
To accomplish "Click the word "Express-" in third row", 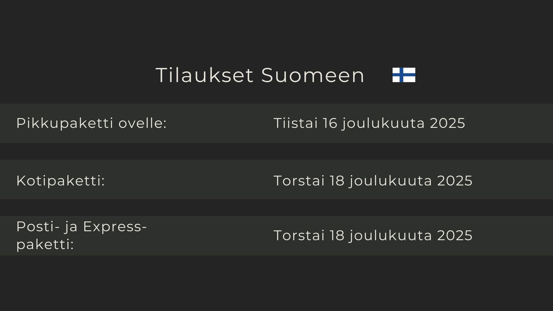I will click(115, 227).
